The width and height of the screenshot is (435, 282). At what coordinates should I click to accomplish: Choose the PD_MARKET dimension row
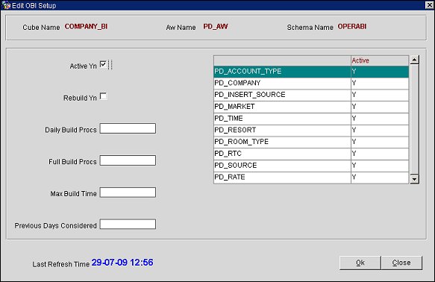pos(311,107)
